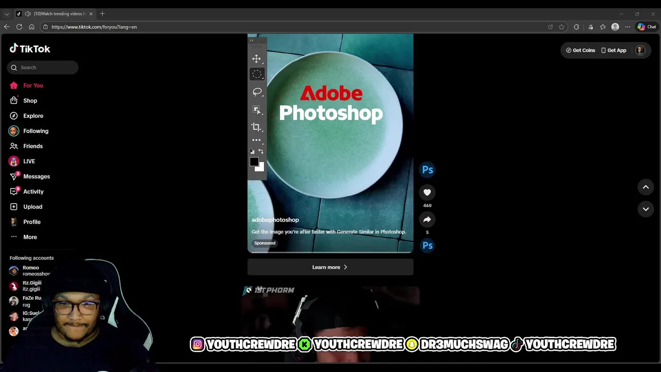Click the 460 likes count
Screen dimensions: 661x372
427,206
